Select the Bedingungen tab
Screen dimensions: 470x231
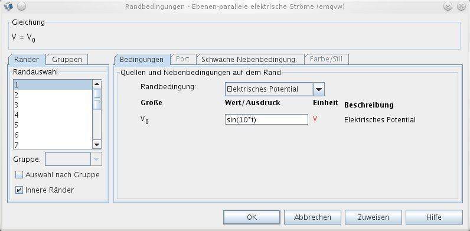[142, 60]
